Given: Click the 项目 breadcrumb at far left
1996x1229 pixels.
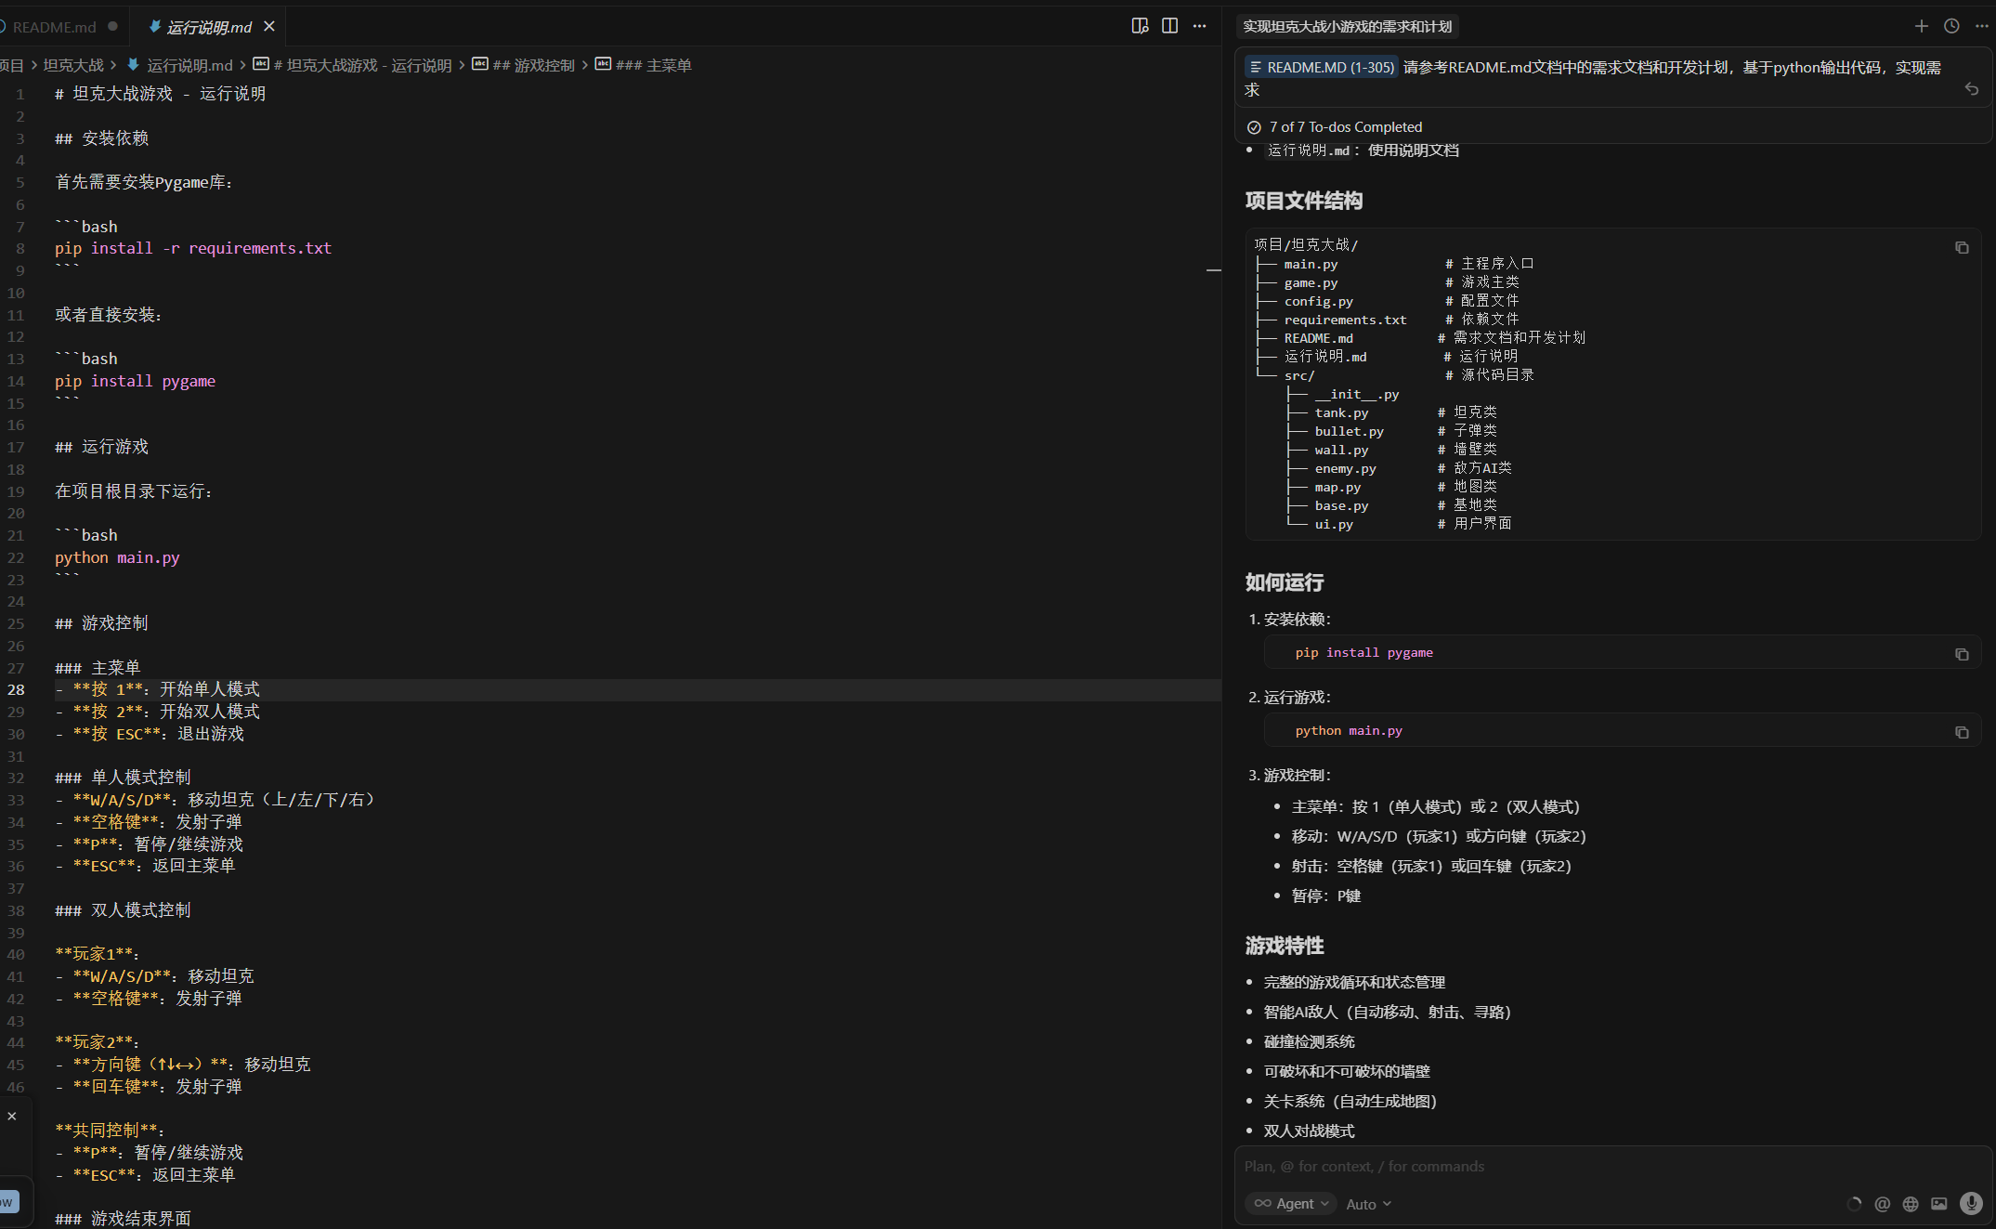Looking at the screenshot, I should pos(12,65).
